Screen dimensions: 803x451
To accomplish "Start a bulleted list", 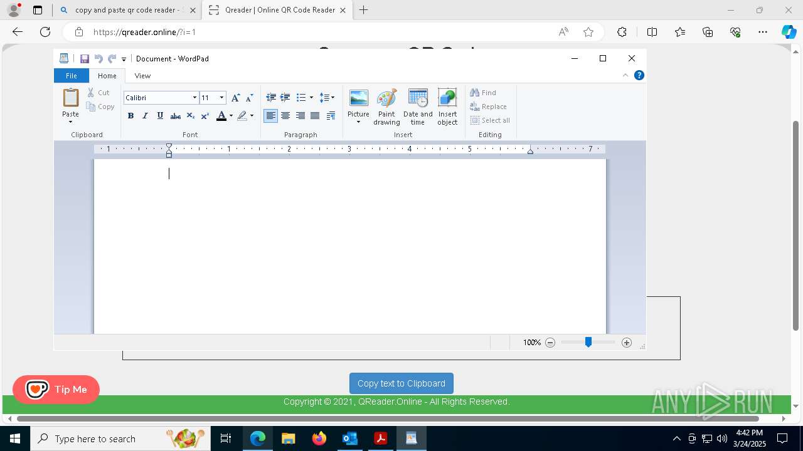I will coord(301,98).
